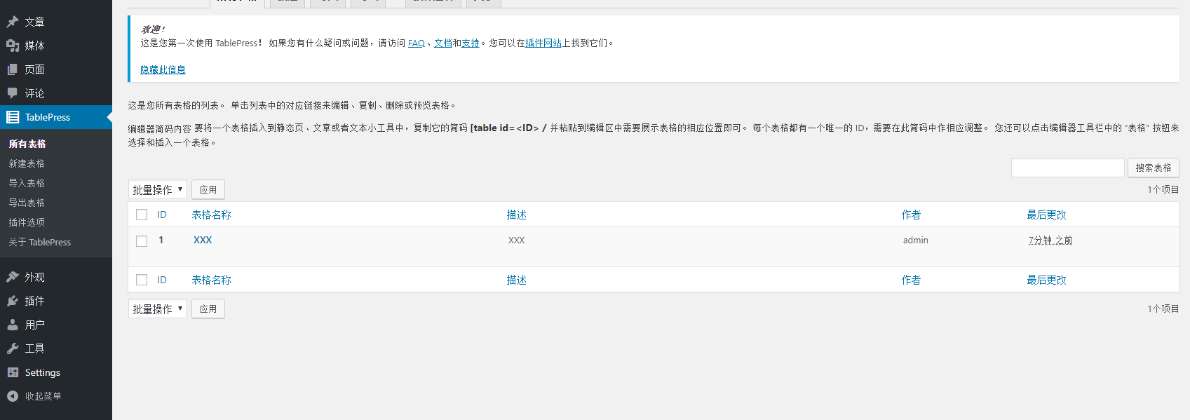This screenshot has width=1190, height=420.
Task: Open the FAQ link
Action: tap(417, 43)
